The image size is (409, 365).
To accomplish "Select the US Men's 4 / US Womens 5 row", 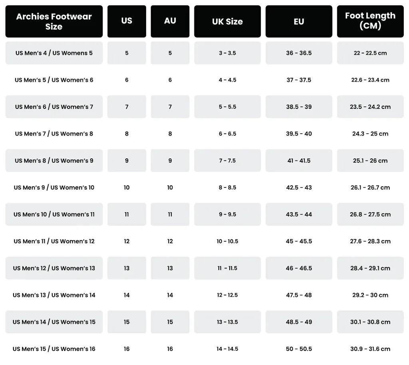I will pyautogui.click(x=204, y=53).
